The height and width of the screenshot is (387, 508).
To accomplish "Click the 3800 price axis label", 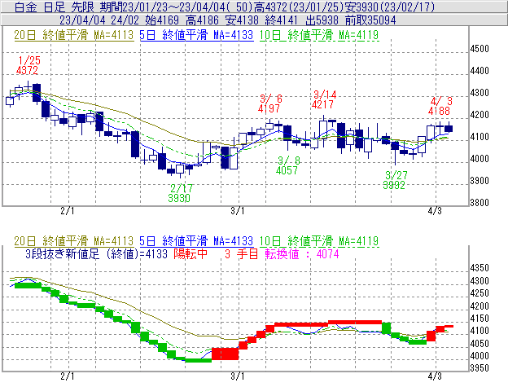I will point(480,203).
